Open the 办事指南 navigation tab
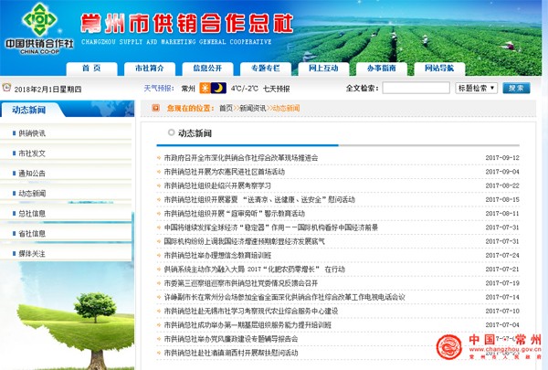 tap(381, 68)
